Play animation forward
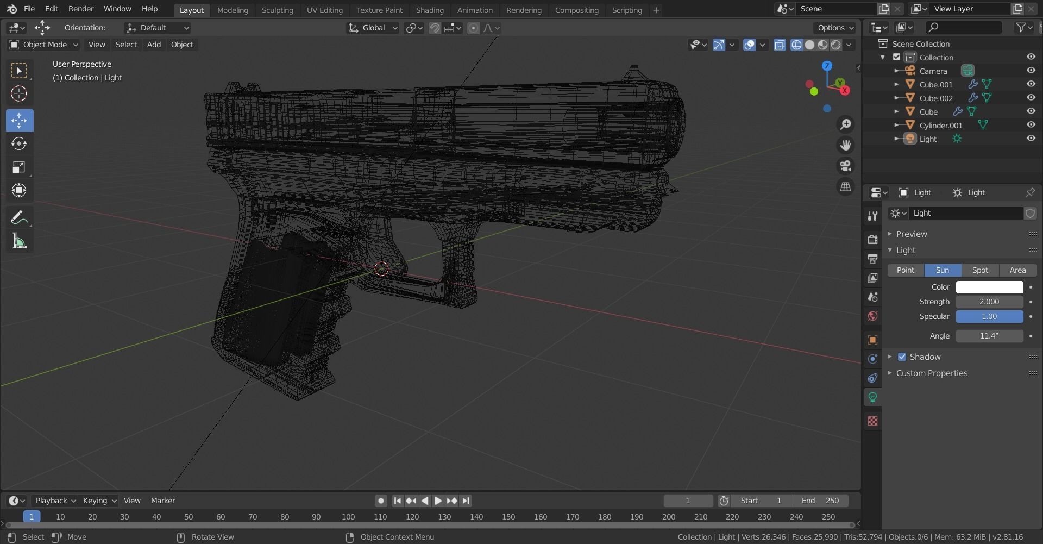 [x=438, y=501]
